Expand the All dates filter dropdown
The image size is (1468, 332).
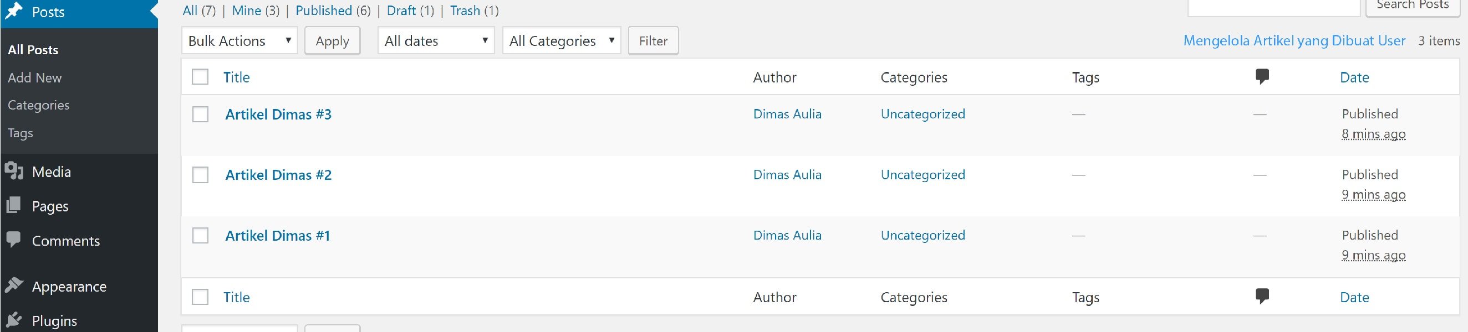point(436,41)
